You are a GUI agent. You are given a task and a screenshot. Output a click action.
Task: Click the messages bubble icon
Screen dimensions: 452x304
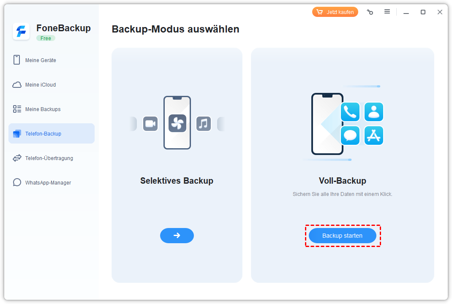(x=350, y=136)
